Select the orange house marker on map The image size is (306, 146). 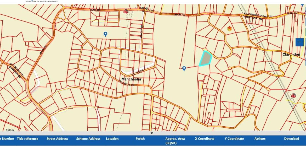(x=229, y=29)
